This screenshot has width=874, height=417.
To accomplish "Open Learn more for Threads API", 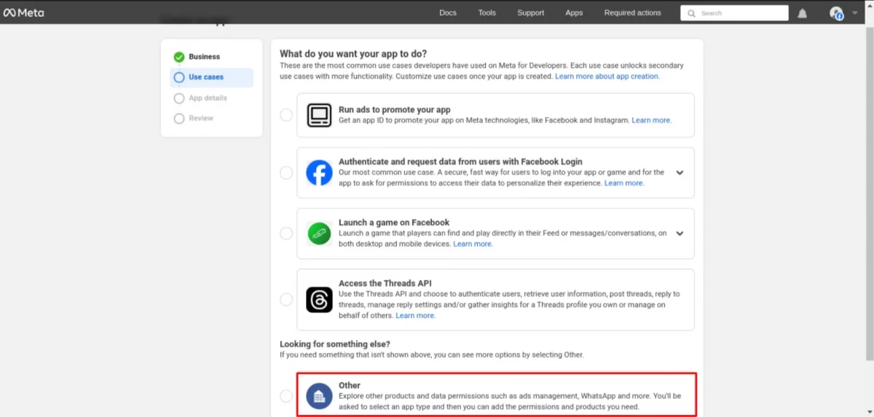I will point(416,316).
